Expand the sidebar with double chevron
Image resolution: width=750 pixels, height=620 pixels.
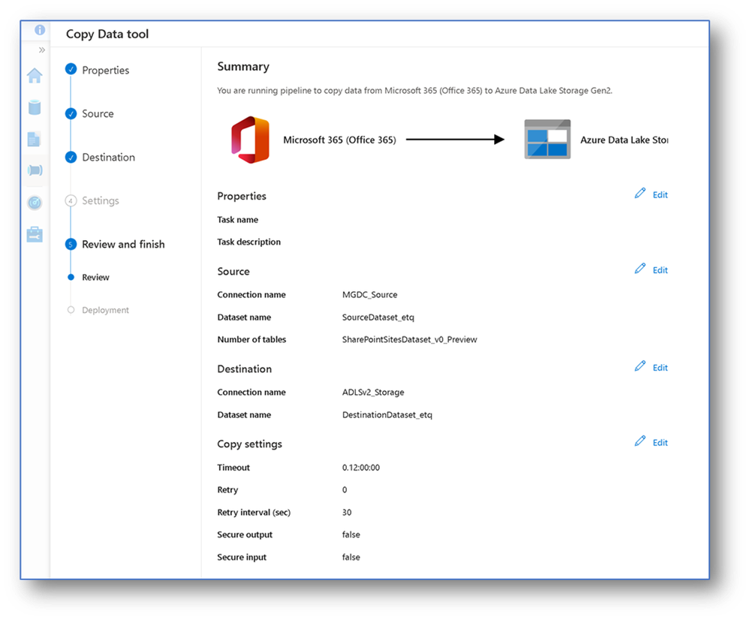coord(42,50)
